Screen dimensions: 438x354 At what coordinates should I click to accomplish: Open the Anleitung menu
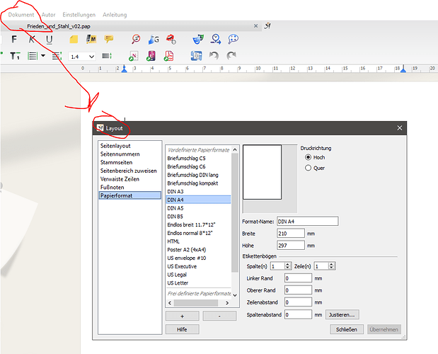point(115,15)
